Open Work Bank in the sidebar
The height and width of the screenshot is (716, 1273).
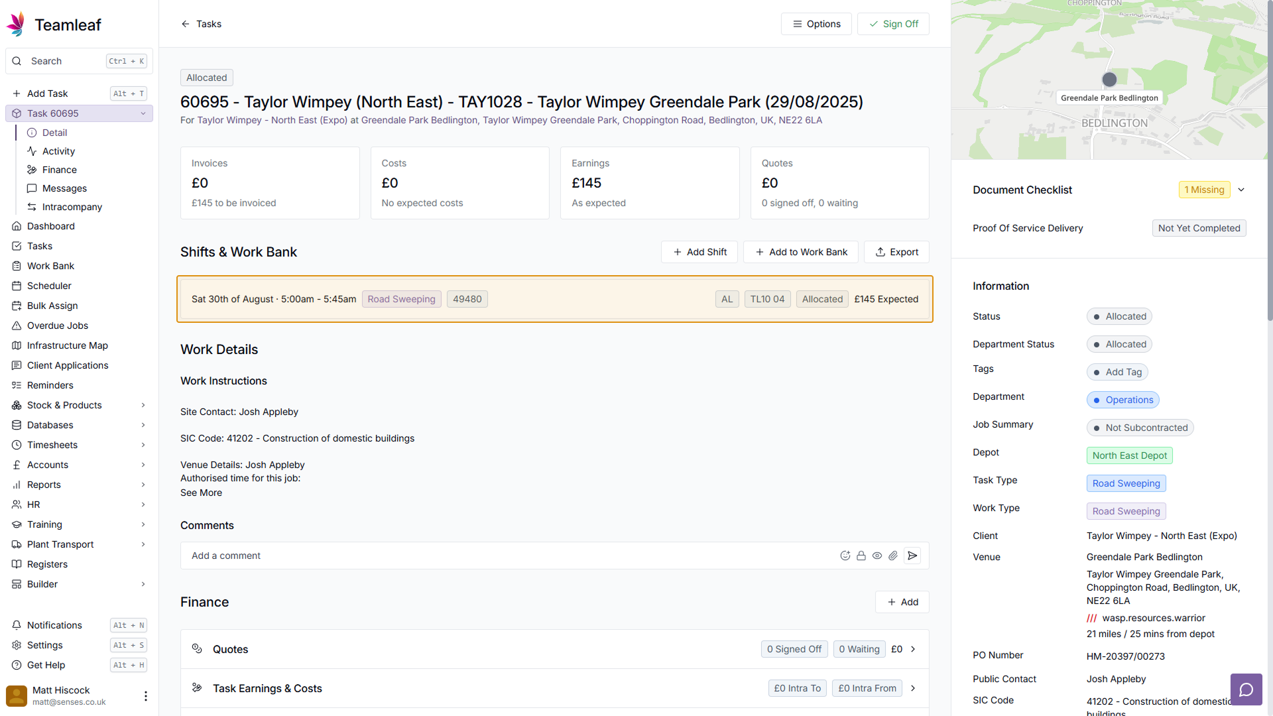(79, 266)
